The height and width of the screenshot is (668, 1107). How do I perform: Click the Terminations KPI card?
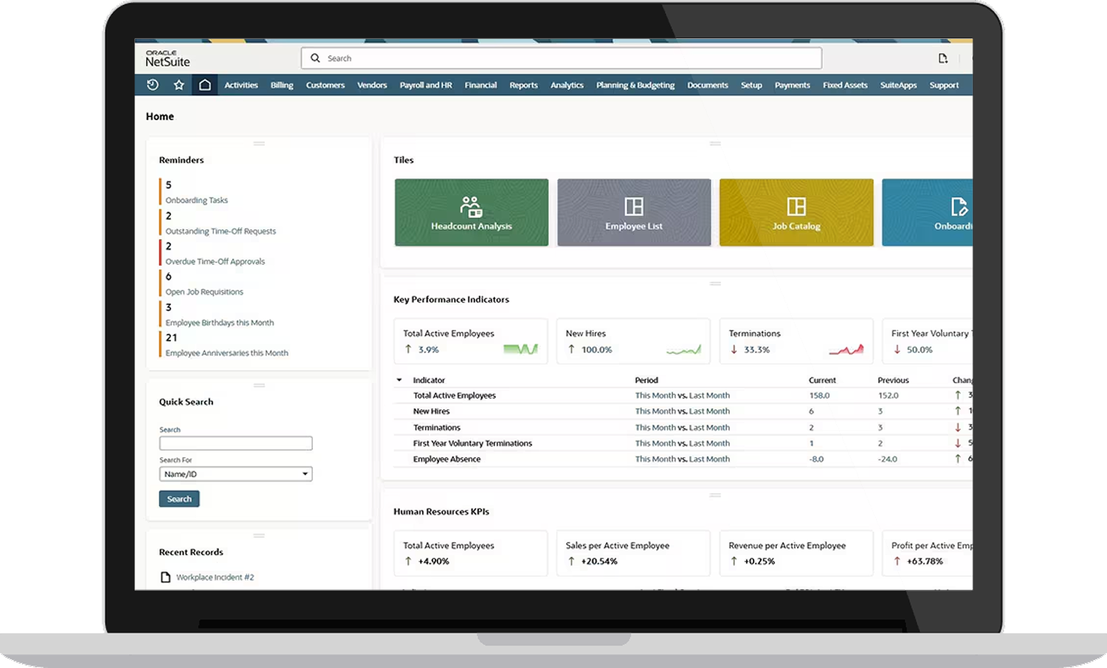click(x=796, y=341)
